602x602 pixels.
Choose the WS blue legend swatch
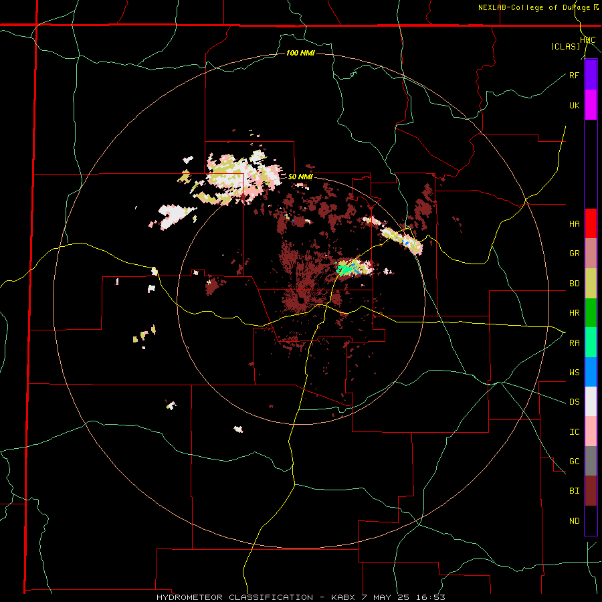tap(591, 372)
